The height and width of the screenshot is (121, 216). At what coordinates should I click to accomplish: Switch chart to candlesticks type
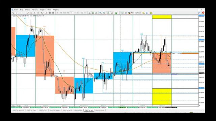coord(93,13)
